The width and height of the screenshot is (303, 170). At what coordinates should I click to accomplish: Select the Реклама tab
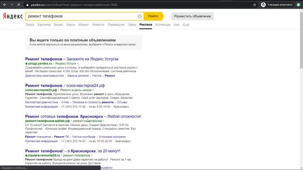(x=146, y=25)
